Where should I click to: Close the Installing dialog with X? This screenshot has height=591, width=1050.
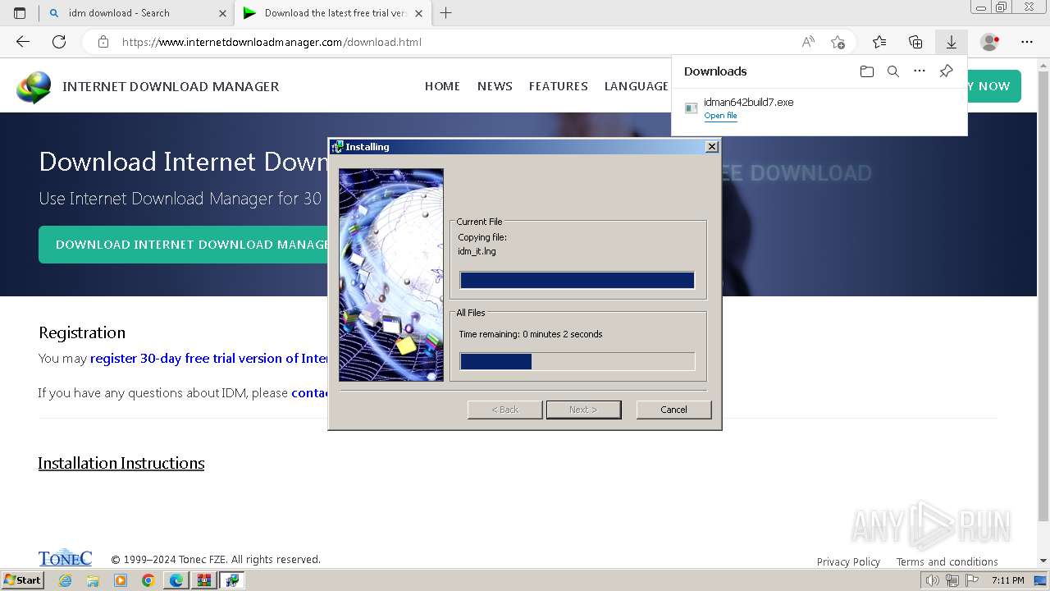tap(712, 147)
